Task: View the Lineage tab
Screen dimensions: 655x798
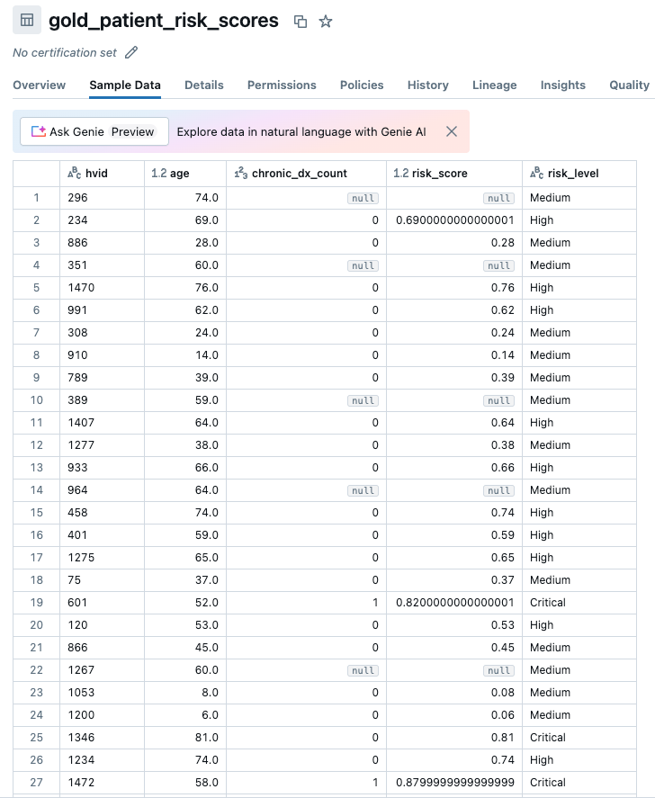Action: click(494, 85)
